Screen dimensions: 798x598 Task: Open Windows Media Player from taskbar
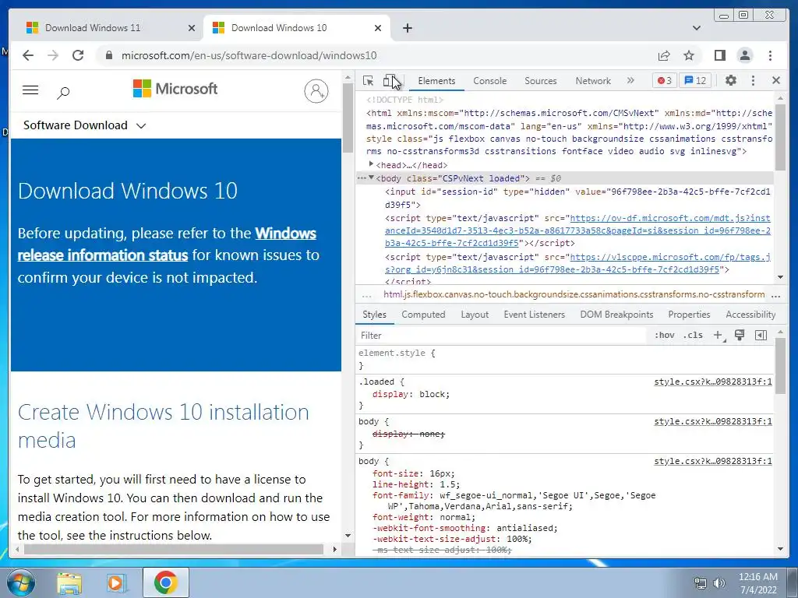(x=117, y=582)
